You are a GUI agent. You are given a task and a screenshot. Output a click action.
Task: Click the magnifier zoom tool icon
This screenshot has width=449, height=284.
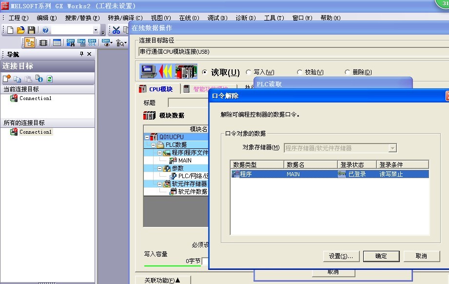pyautogui.click(x=120, y=43)
